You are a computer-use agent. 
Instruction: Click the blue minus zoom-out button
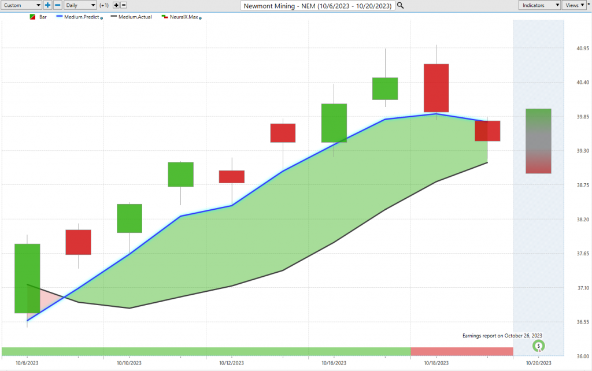coord(58,5)
